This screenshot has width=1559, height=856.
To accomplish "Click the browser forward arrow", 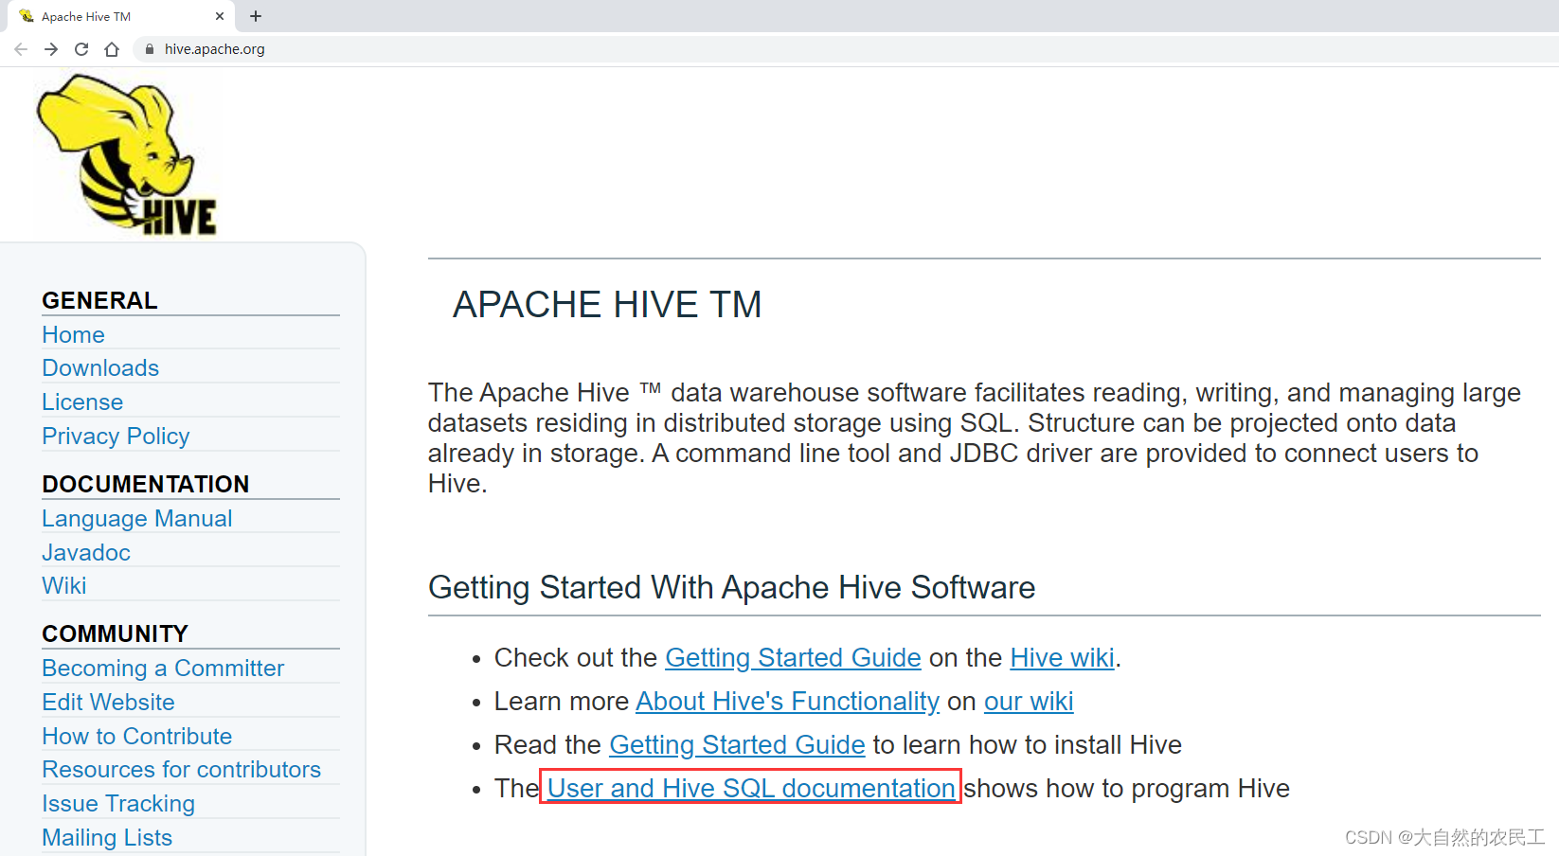I will coord(51,49).
